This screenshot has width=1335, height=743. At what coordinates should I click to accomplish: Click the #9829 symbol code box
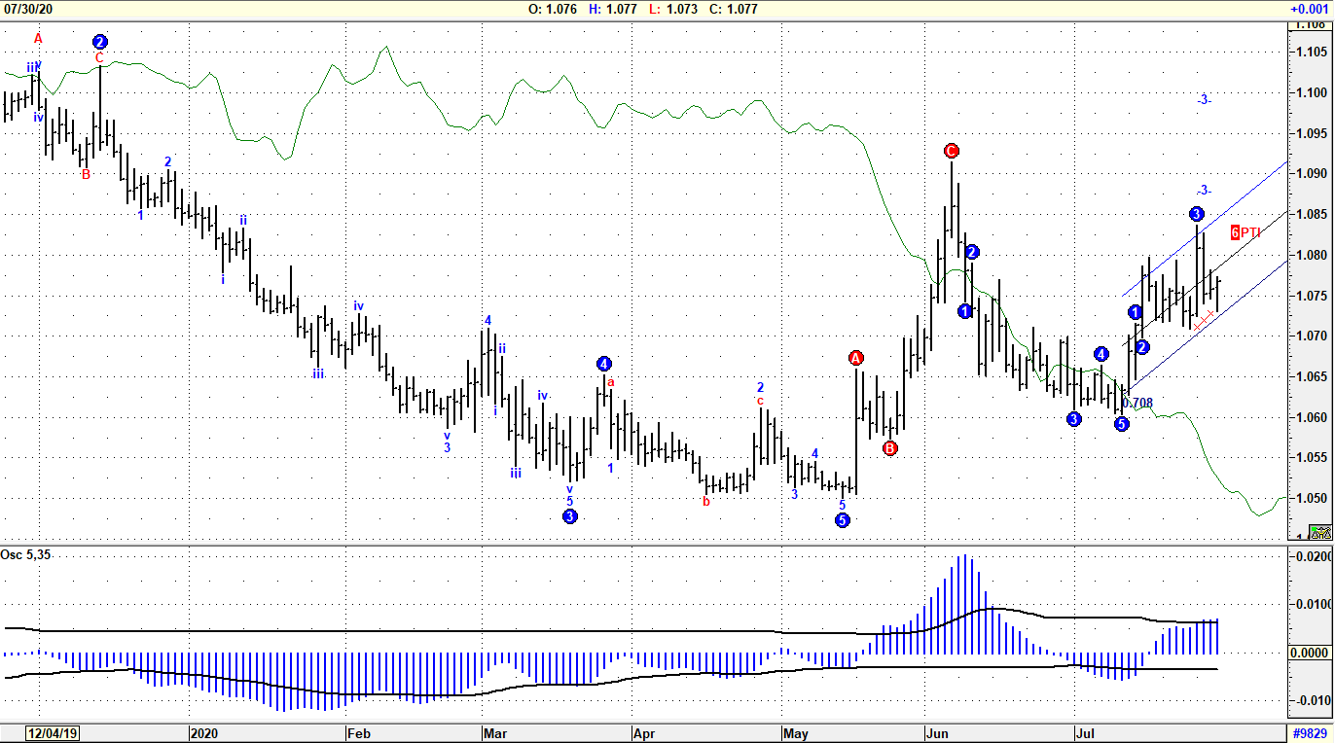(x=1309, y=733)
